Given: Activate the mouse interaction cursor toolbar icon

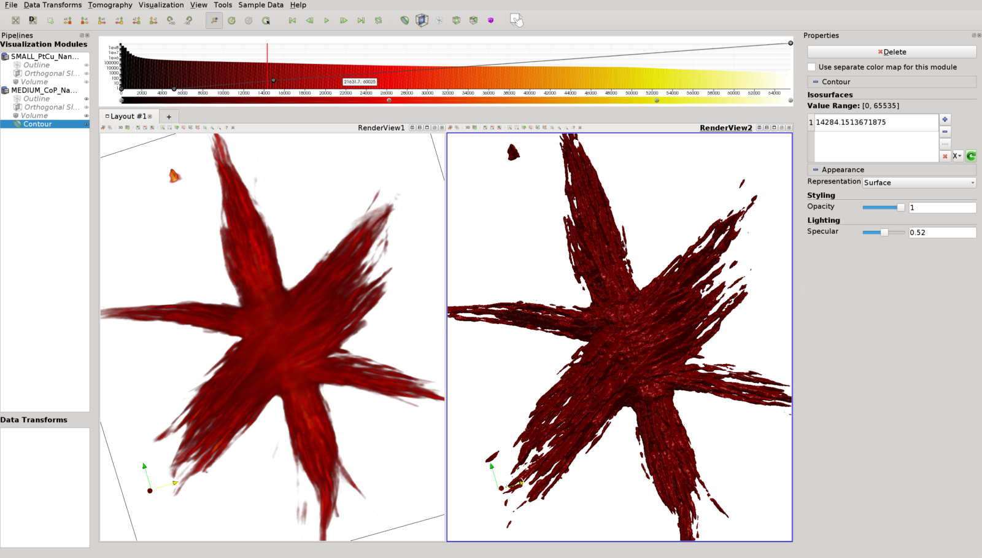Looking at the screenshot, I should [x=517, y=21].
